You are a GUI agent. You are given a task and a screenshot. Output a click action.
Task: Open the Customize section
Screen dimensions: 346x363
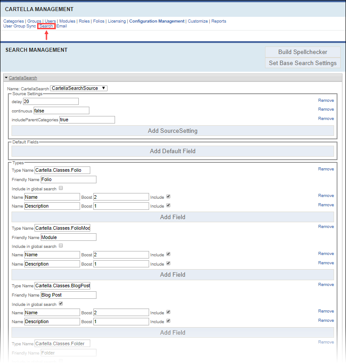tap(198, 21)
